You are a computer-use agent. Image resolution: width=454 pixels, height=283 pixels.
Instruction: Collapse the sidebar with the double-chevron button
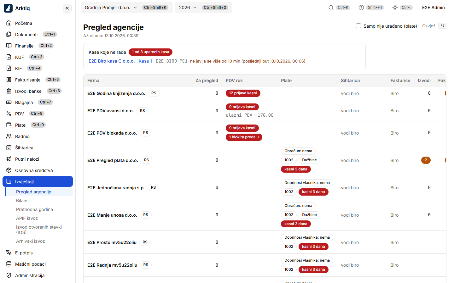[67, 8]
